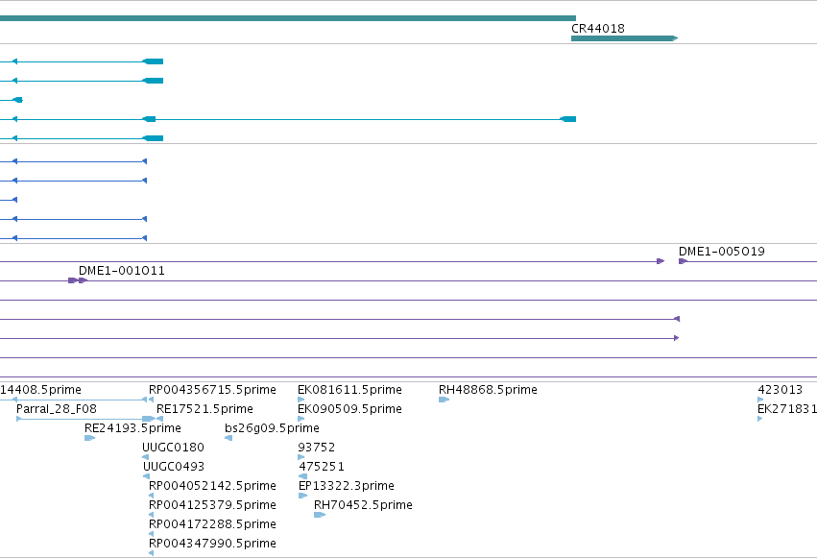
Task: Select the CR44018 gene arrow feature
Action: click(624, 38)
